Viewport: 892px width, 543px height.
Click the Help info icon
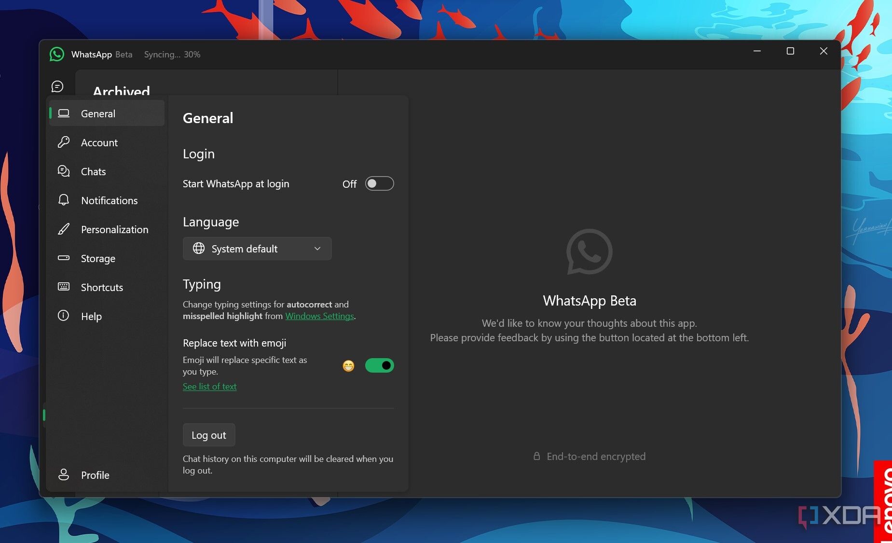point(64,316)
